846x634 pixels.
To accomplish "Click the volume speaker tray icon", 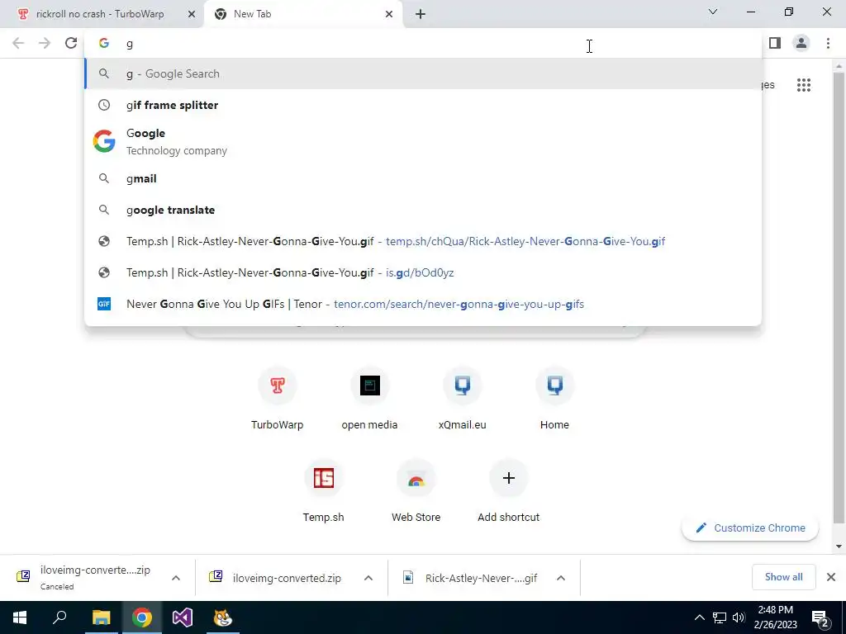I will coord(739,617).
